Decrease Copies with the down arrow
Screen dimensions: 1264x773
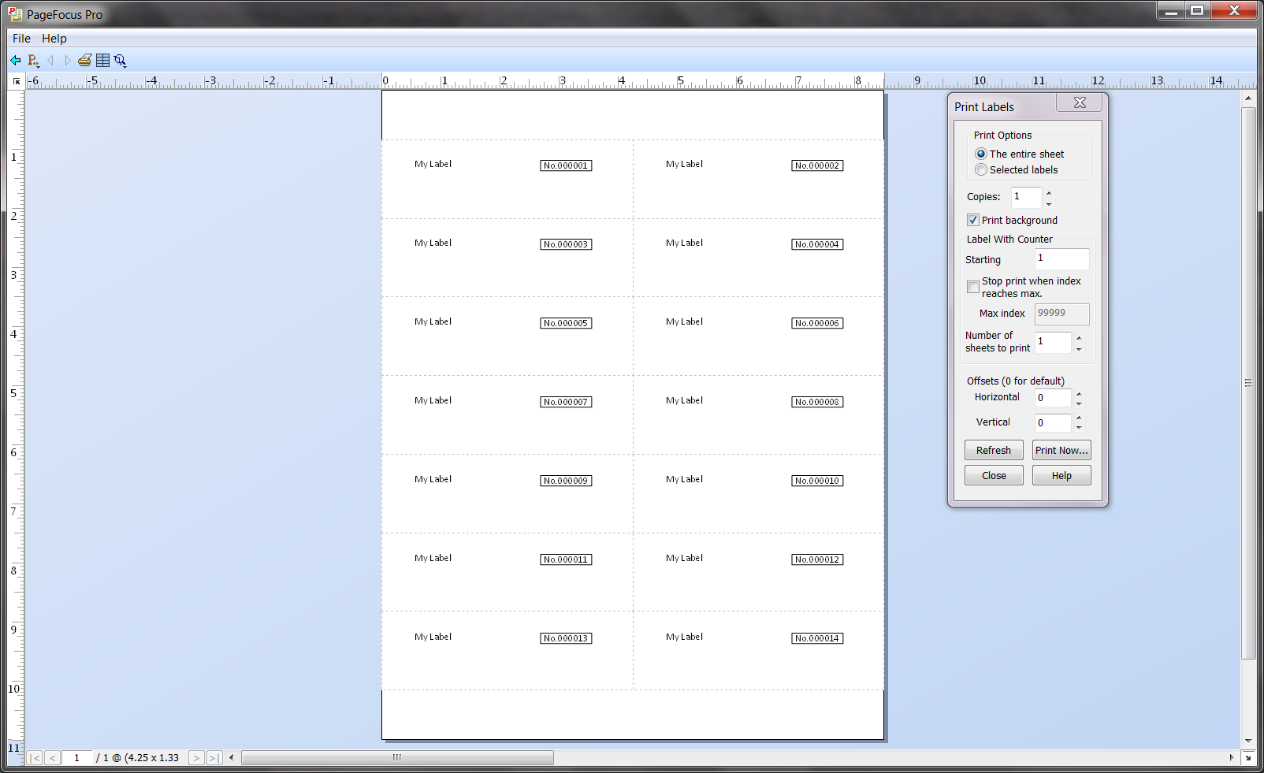click(x=1049, y=203)
